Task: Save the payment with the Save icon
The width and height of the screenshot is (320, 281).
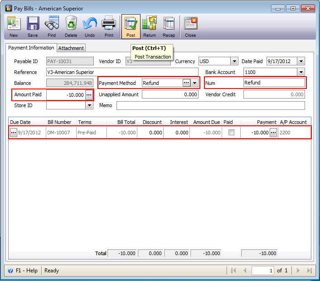Action: click(x=33, y=27)
